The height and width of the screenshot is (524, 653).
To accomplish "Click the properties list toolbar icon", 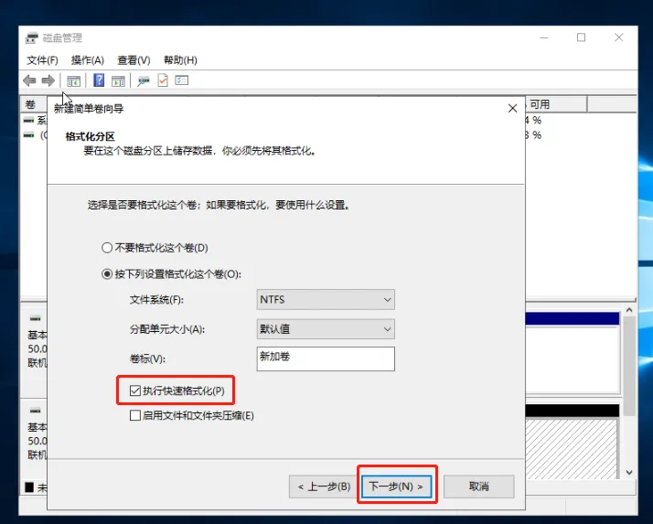I will click(182, 80).
